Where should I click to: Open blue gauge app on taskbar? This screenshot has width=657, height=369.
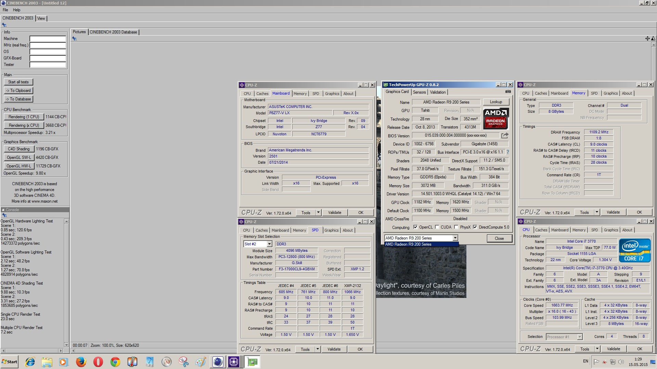[150, 362]
